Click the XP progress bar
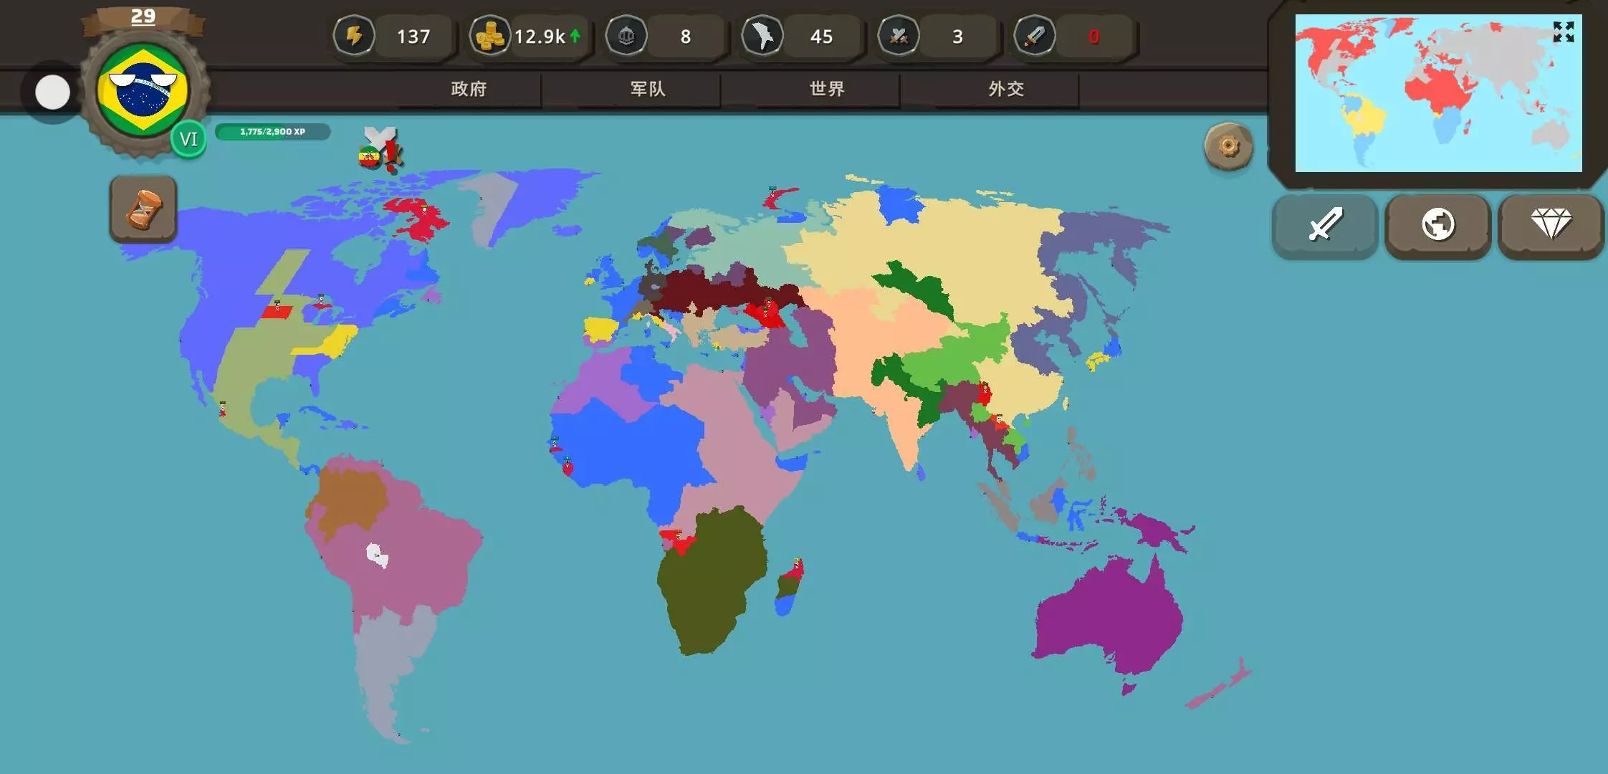 coord(272,132)
